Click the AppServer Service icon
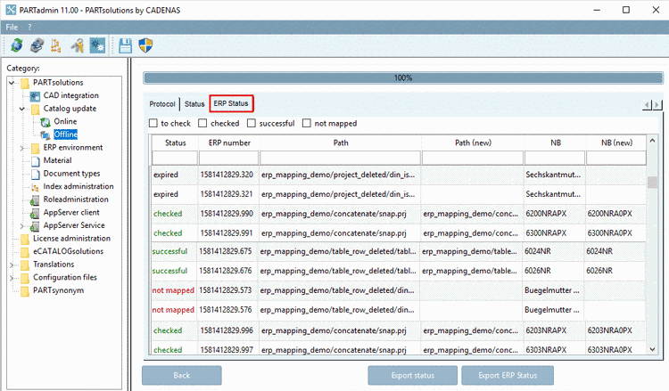Image resolution: width=669 pixels, height=391 pixels. tap(35, 226)
